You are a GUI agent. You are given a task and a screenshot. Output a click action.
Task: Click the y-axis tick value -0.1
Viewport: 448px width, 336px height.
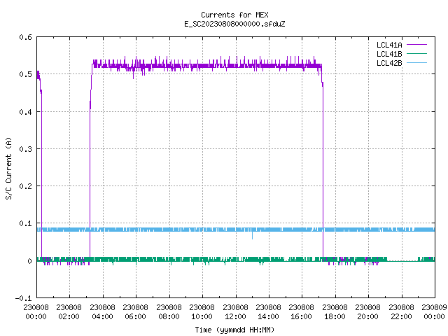click(x=23, y=298)
